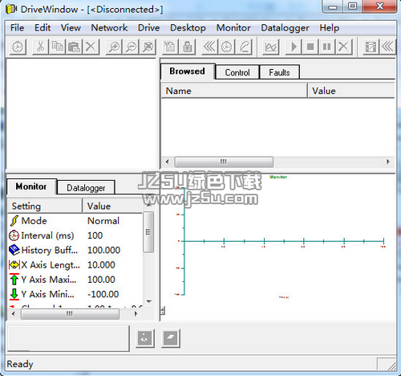Click the Value column header in the settings list
Screen dimensions: 401x376
[x=112, y=206]
